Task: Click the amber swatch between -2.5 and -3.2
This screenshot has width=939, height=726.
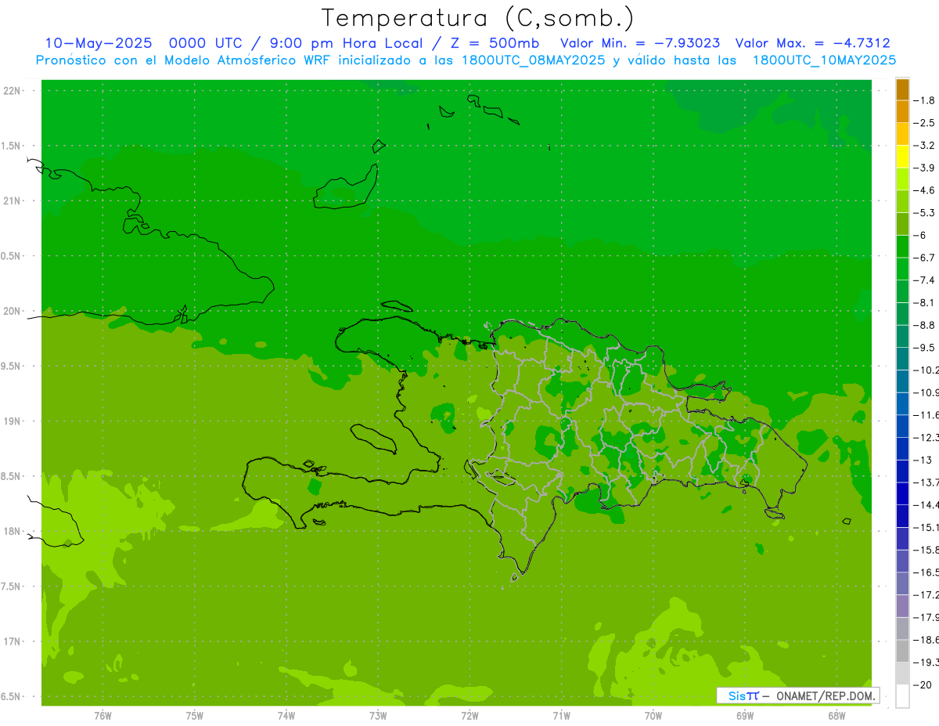Action: click(902, 134)
